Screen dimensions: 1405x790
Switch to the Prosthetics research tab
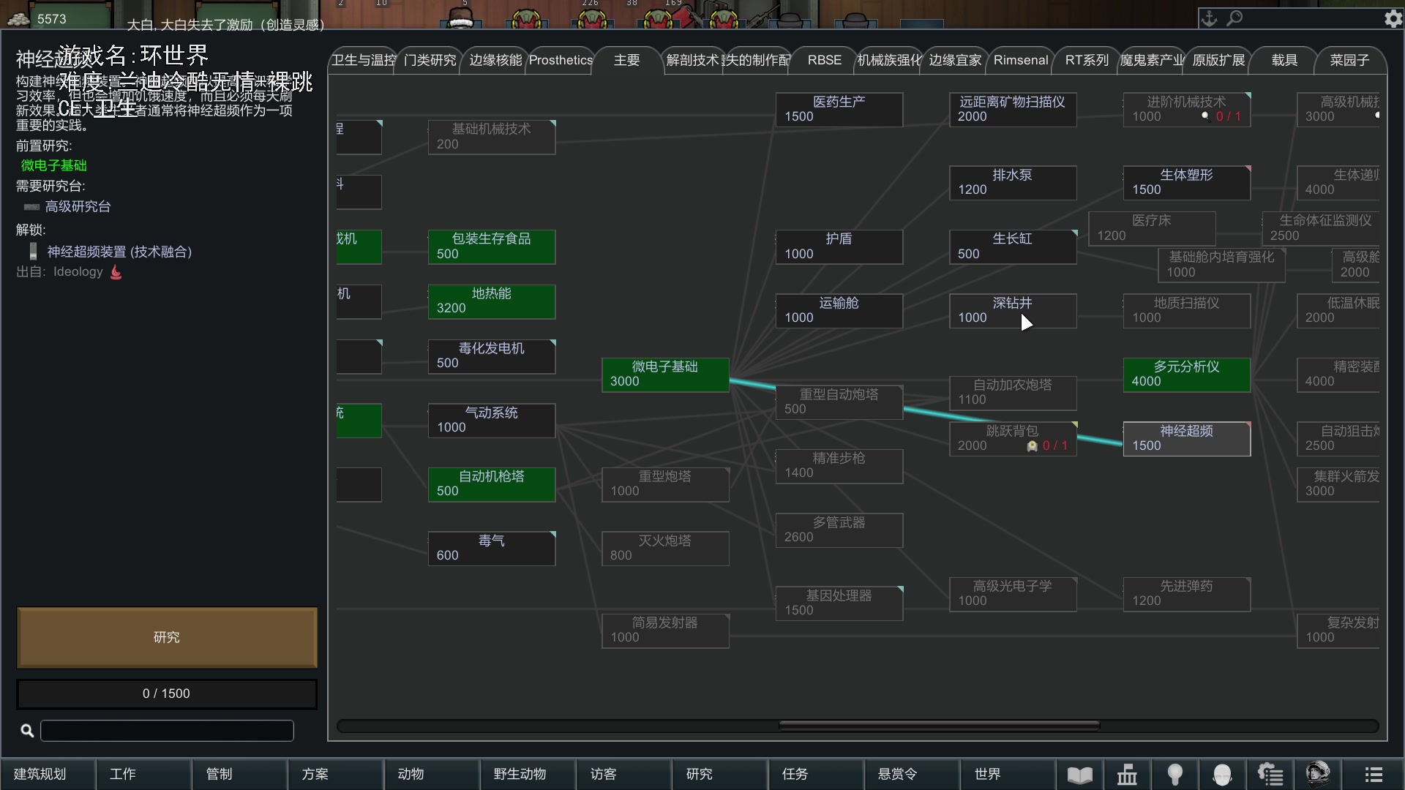click(x=561, y=60)
